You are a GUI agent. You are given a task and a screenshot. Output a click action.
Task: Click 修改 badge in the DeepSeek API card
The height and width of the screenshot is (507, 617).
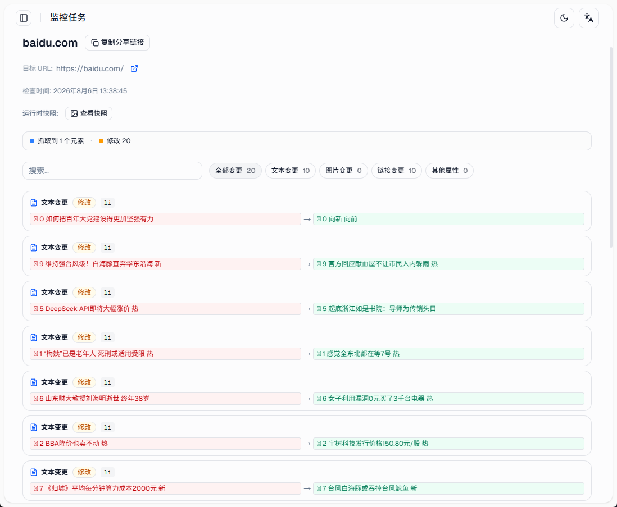[84, 293]
